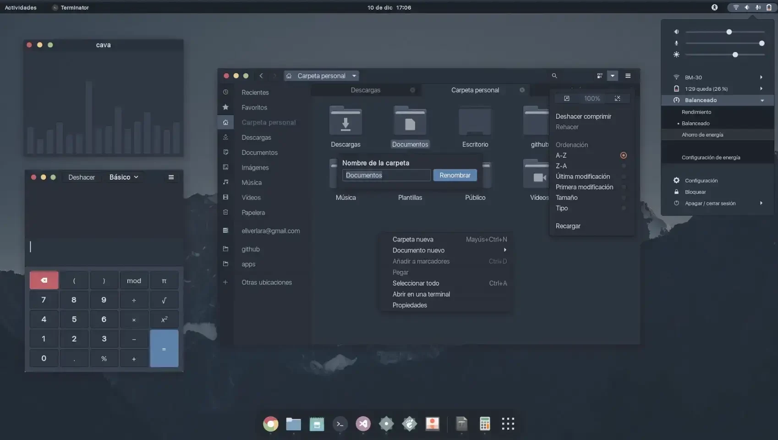Click the Recientes clock icon in sidebar
This screenshot has height=440, width=778.
point(225,92)
